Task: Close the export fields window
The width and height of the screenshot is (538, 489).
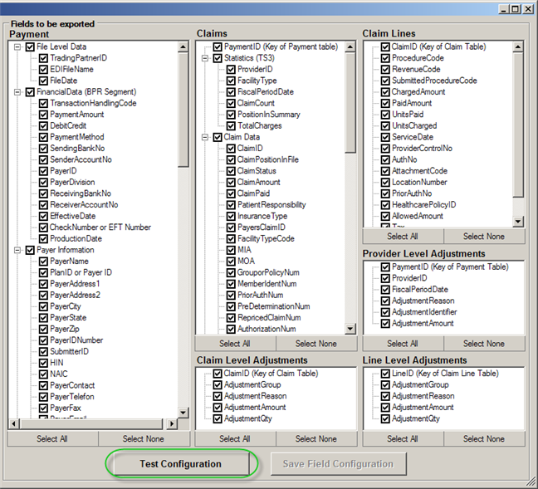Action: (x=528, y=9)
